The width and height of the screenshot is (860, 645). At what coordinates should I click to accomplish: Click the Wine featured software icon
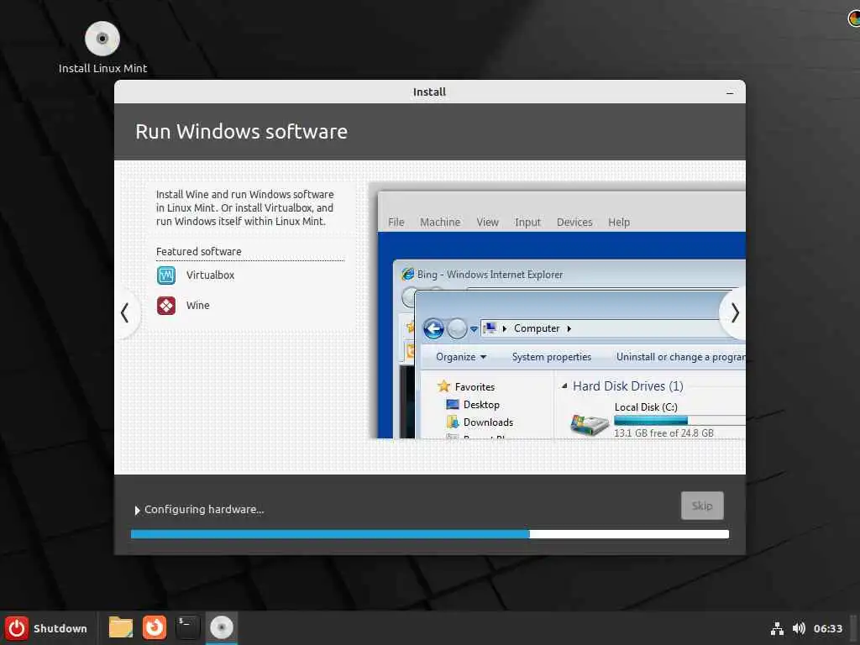(x=166, y=306)
